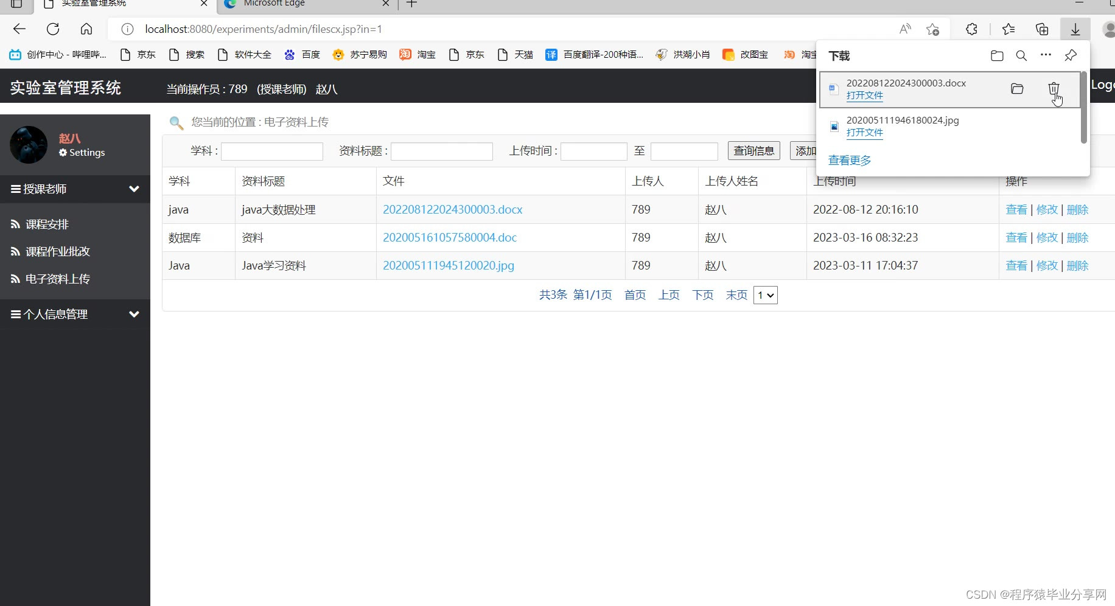Screen dimensions: 1115x606
Task: Go back to the previous page
Action: tap(19, 29)
